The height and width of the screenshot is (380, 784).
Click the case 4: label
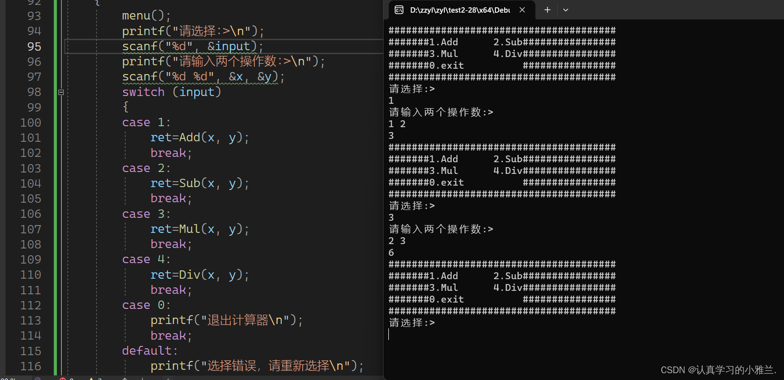146,260
